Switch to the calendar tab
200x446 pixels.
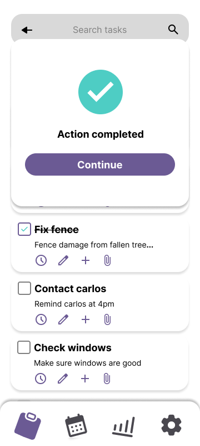(76, 426)
